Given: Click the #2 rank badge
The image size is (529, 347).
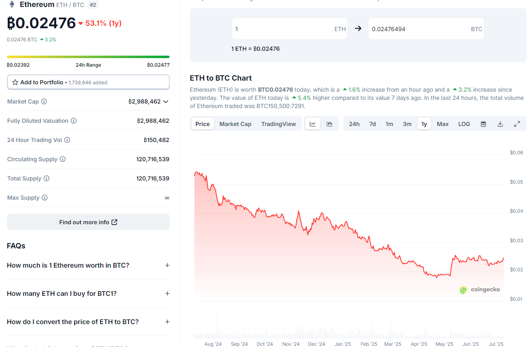Looking at the screenshot, I should click(93, 5).
